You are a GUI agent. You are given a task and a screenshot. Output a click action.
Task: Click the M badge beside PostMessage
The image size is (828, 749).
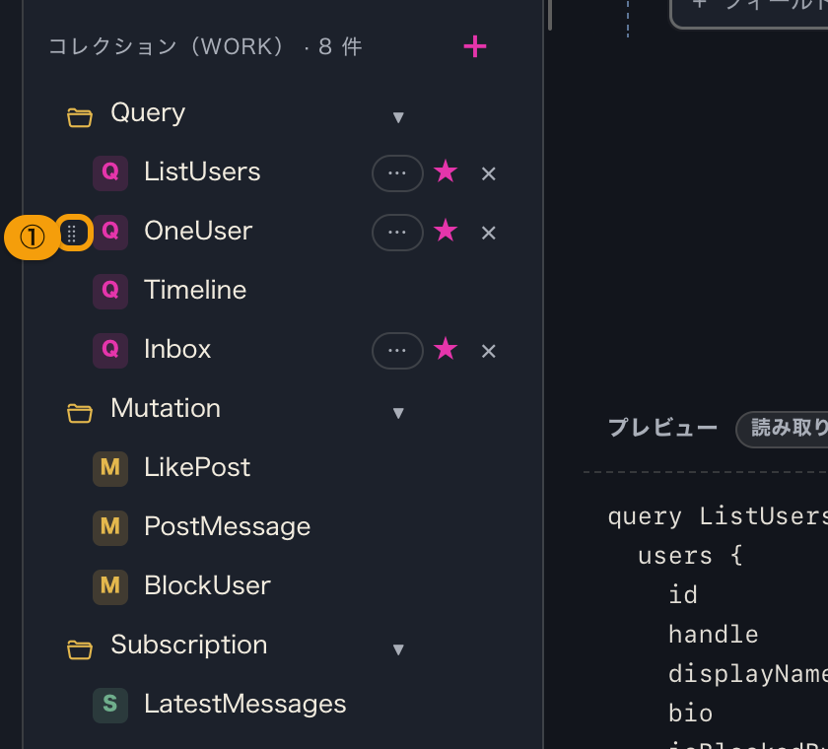(110, 528)
